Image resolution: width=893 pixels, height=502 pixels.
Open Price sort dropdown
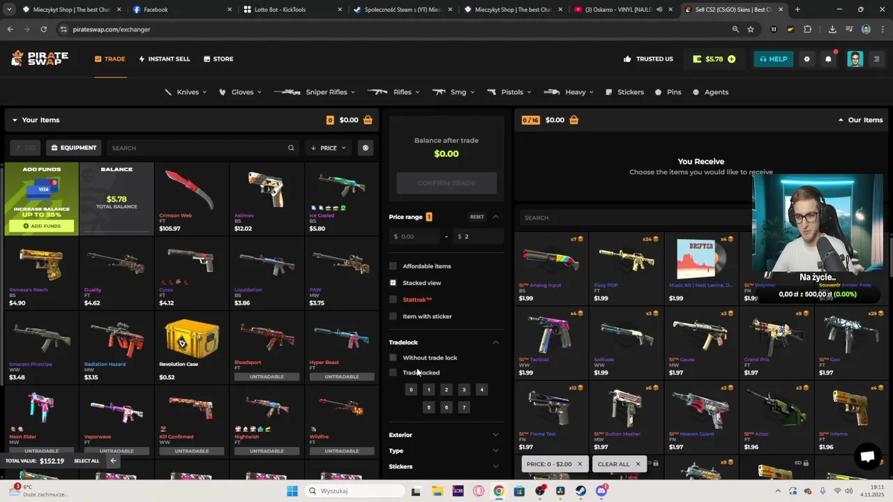329,148
